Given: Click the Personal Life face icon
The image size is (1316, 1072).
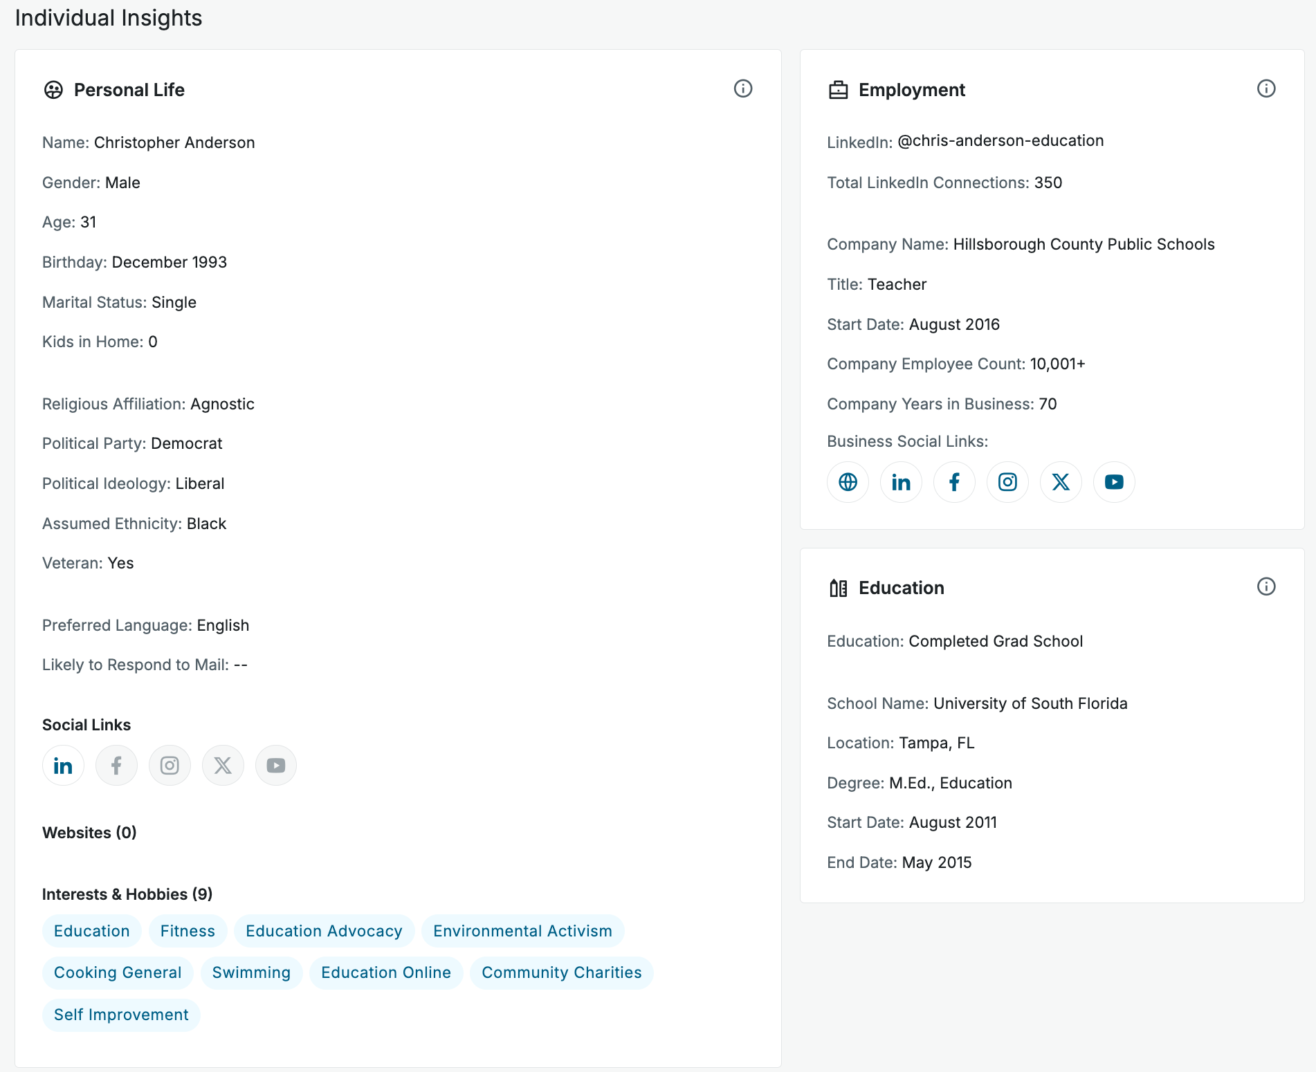Looking at the screenshot, I should pos(53,90).
